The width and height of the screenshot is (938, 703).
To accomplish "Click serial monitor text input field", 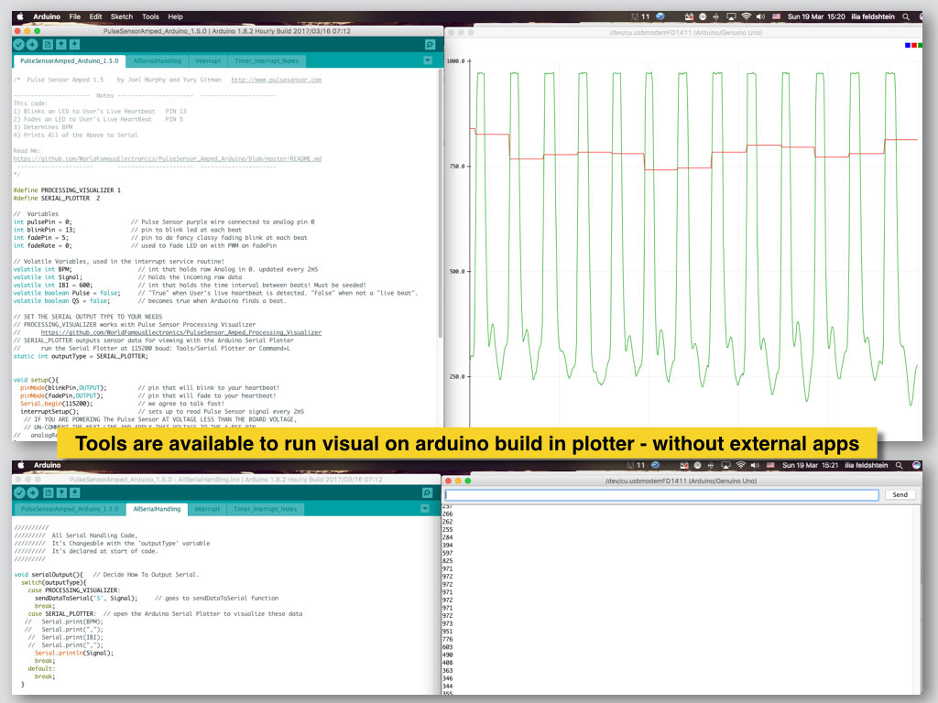I will click(x=661, y=495).
